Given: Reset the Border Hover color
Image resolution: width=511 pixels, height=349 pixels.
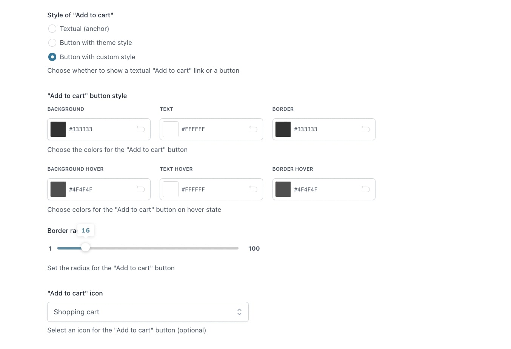Looking at the screenshot, I should (x=365, y=189).
